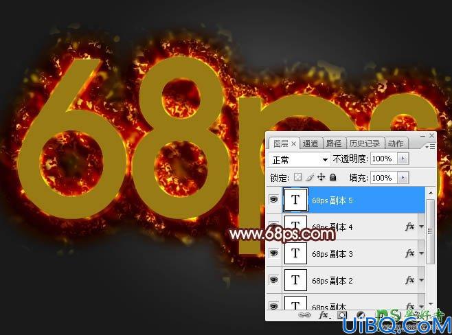Image resolution: width=452 pixels, height=335 pixels.
Task: Click layers list scroll down arrow
Action: click(x=431, y=303)
